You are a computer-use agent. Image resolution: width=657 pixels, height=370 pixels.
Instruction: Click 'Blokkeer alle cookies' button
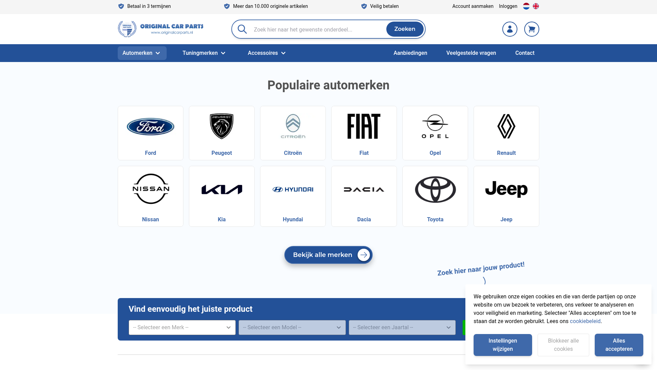click(563, 345)
